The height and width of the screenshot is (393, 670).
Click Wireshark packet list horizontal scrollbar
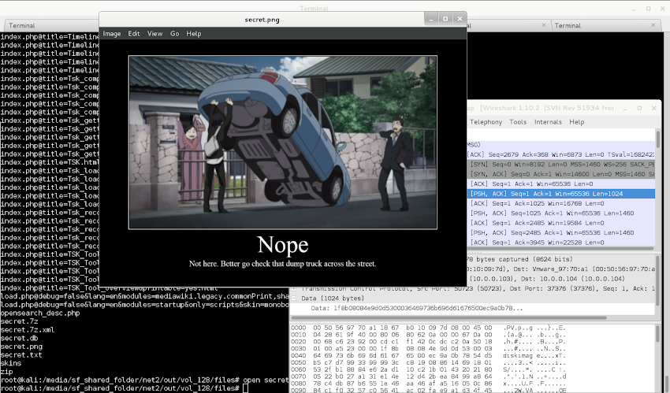[x=560, y=248]
